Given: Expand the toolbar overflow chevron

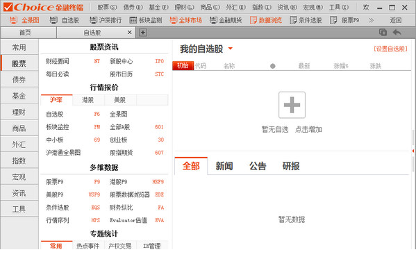Looking at the screenshot, I should pyautogui.click(x=371, y=20).
